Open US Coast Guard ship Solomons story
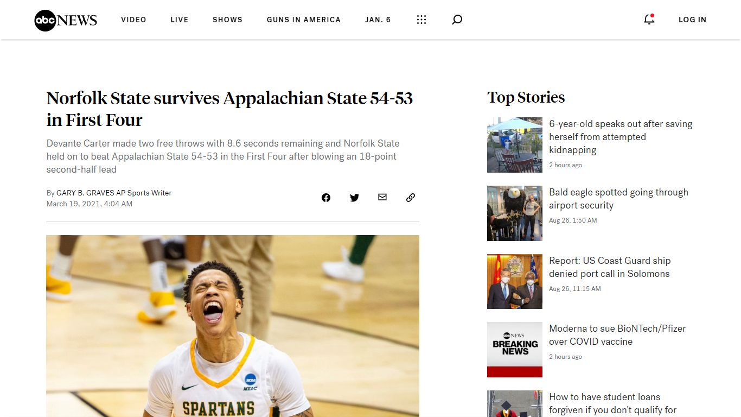741x417 pixels. tap(610, 267)
